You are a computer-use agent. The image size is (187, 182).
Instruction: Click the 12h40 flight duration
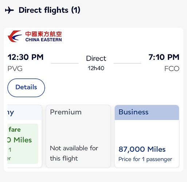[x=96, y=68]
